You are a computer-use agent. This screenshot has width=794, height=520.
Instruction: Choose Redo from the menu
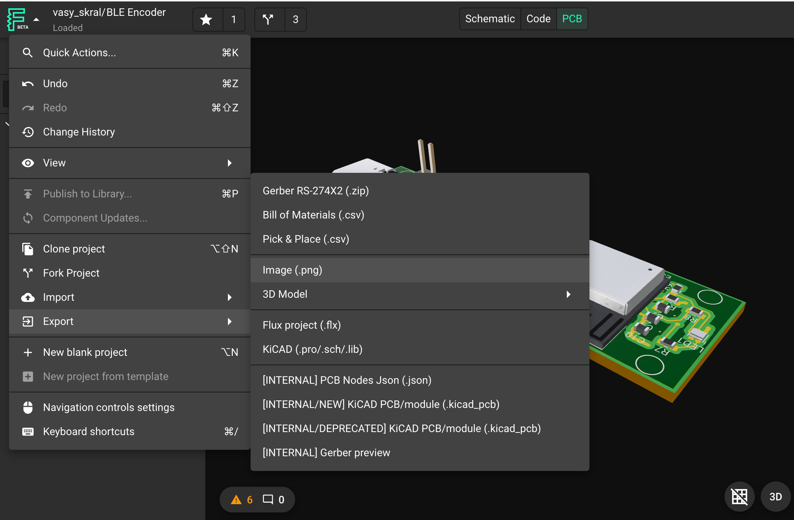130,108
